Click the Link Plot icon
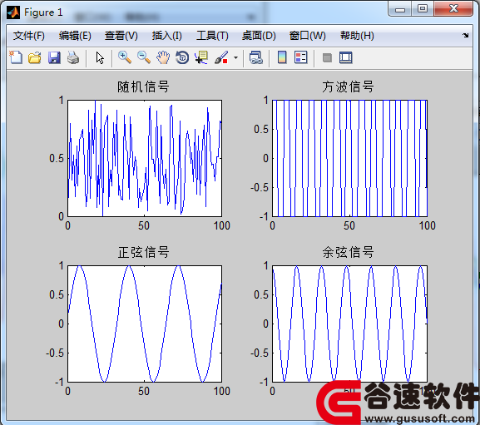This screenshot has height=425, width=480. coord(256,57)
